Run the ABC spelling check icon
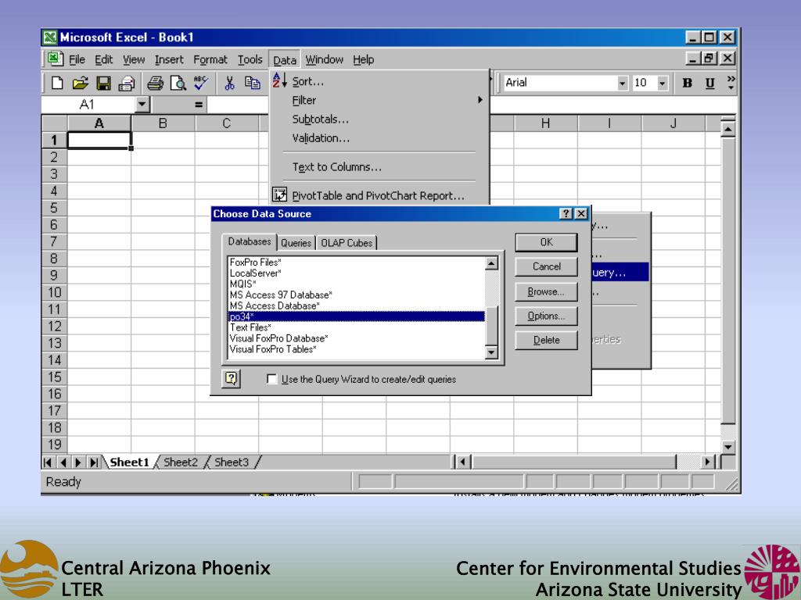The width and height of the screenshot is (801, 600). click(201, 83)
